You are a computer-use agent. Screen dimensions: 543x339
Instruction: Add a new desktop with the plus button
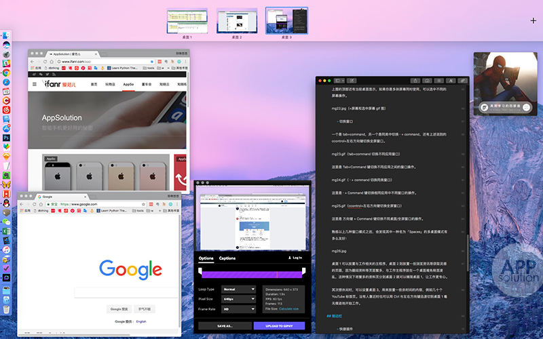533,21
